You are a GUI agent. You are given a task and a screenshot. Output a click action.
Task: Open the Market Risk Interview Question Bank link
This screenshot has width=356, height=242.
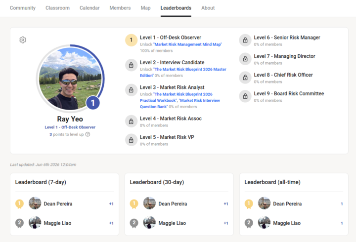click(x=180, y=103)
